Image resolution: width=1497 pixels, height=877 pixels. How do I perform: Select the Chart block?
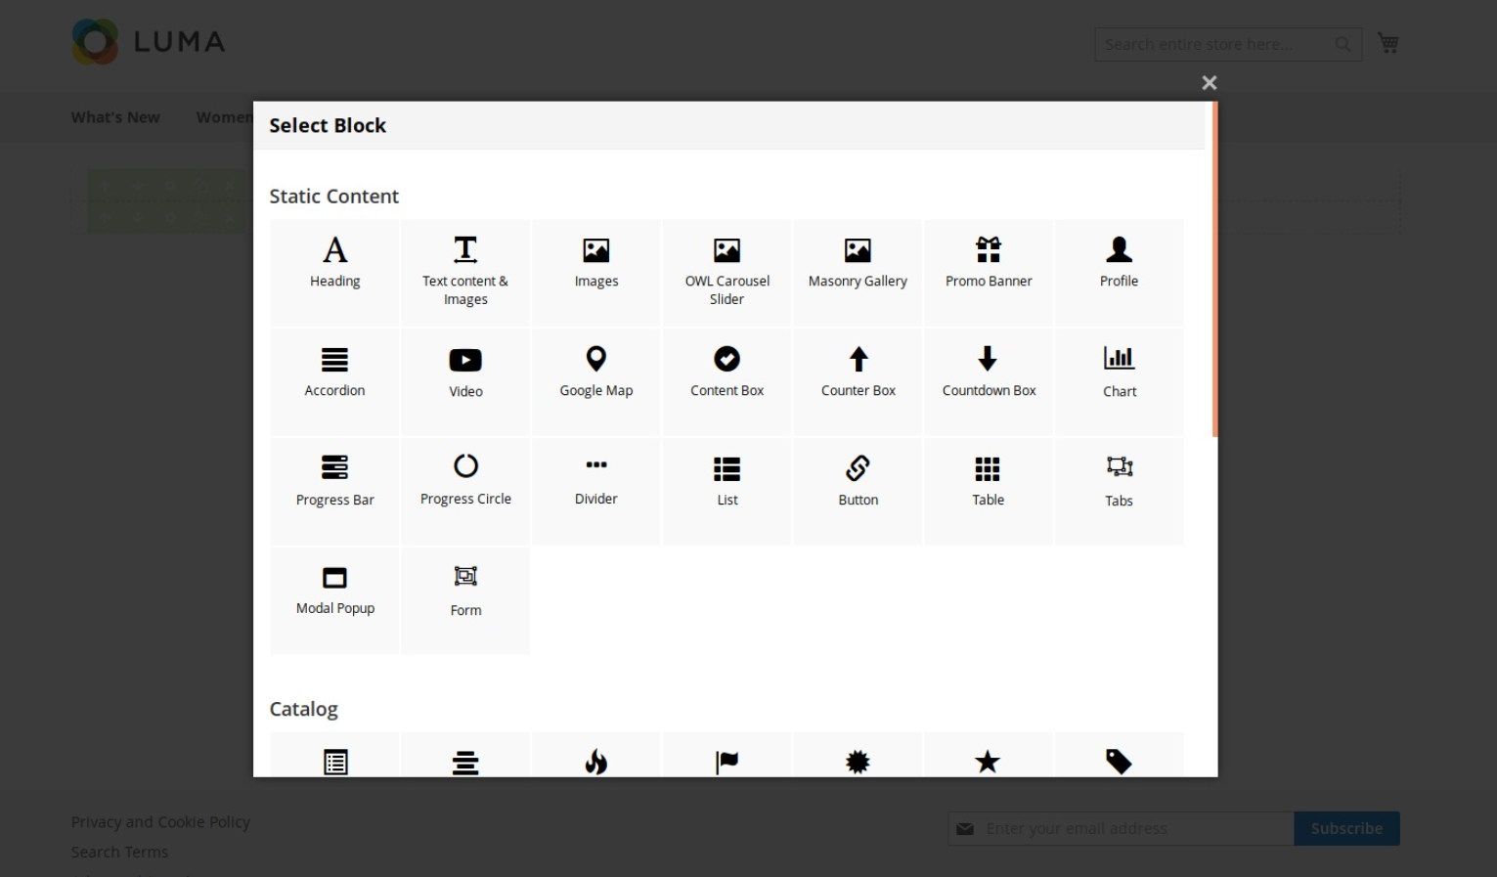(x=1119, y=373)
